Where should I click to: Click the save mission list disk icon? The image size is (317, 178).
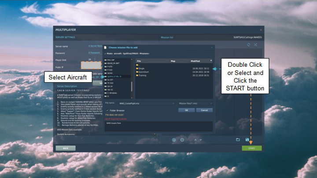pos(247,140)
